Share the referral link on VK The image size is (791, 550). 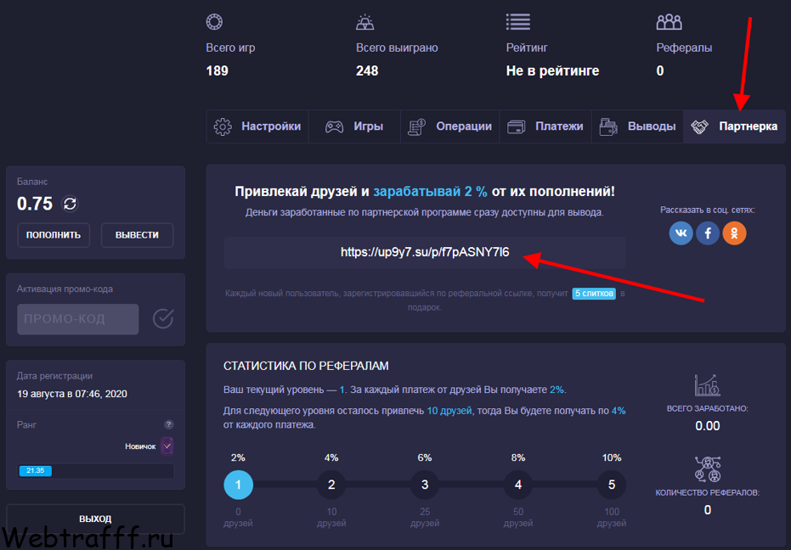681,233
